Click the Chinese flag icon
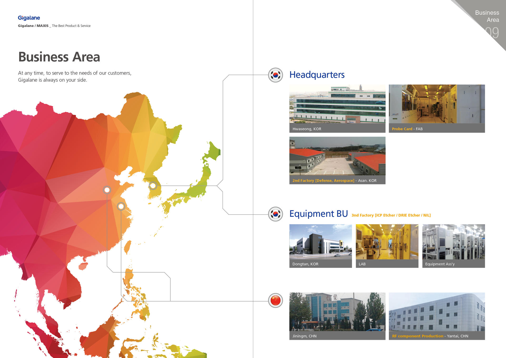This screenshot has height=358, width=506. [275, 300]
